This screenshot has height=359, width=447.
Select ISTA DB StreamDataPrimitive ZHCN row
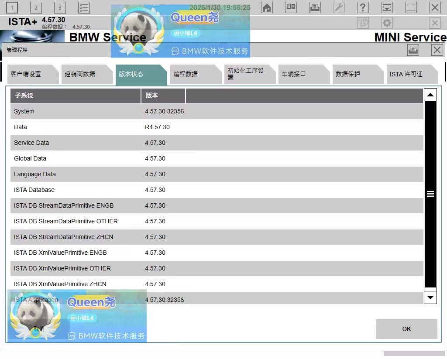click(x=217, y=237)
